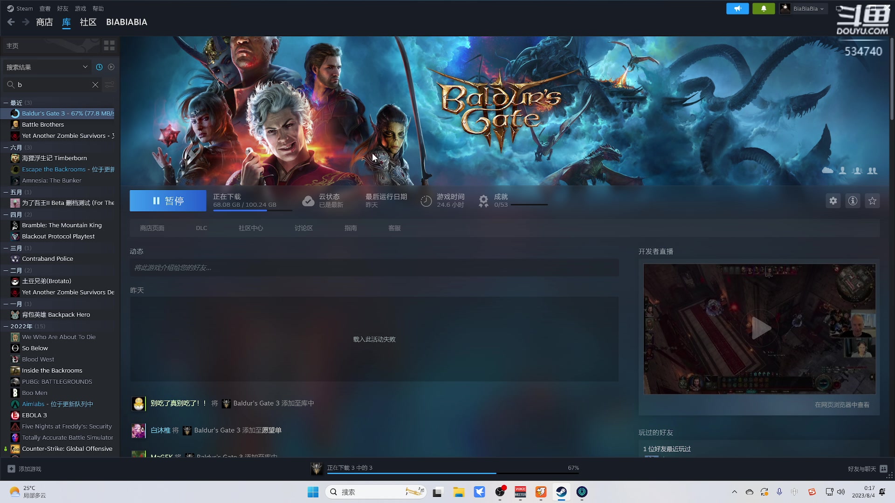Image resolution: width=895 pixels, height=503 pixels.
Task: Open the 搜索结果 dropdown
Action: (x=47, y=67)
